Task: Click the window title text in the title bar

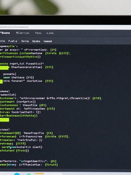Action: 14,27
